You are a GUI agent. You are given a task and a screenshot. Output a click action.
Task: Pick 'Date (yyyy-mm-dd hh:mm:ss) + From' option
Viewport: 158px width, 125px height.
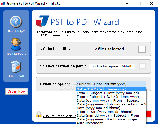coord(111,104)
